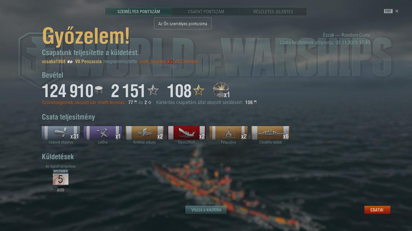Click the Vissza a kikötőbe button
This screenshot has height=231, width=412.
[206, 210]
